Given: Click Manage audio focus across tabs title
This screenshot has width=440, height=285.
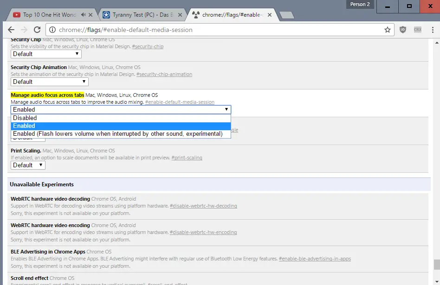Looking at the screenshot, I should [x=47, y=95].
